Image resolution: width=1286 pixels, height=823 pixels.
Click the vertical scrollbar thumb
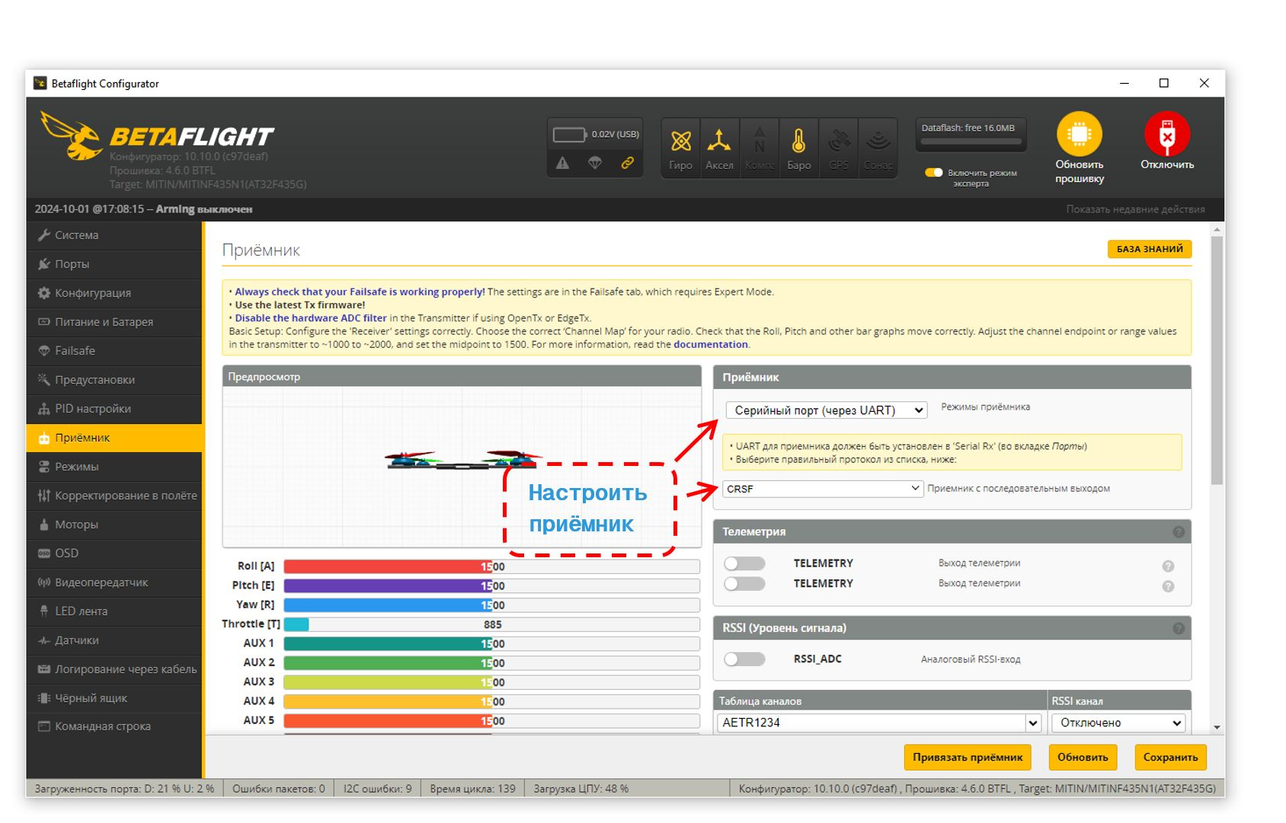pos(1217,360)
